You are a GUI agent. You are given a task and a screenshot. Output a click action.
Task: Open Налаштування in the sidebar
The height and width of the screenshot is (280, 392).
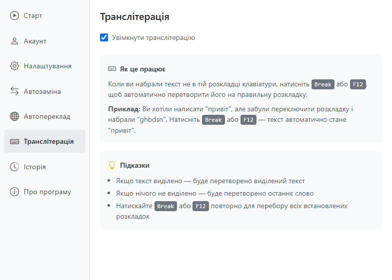coord(45,66)
